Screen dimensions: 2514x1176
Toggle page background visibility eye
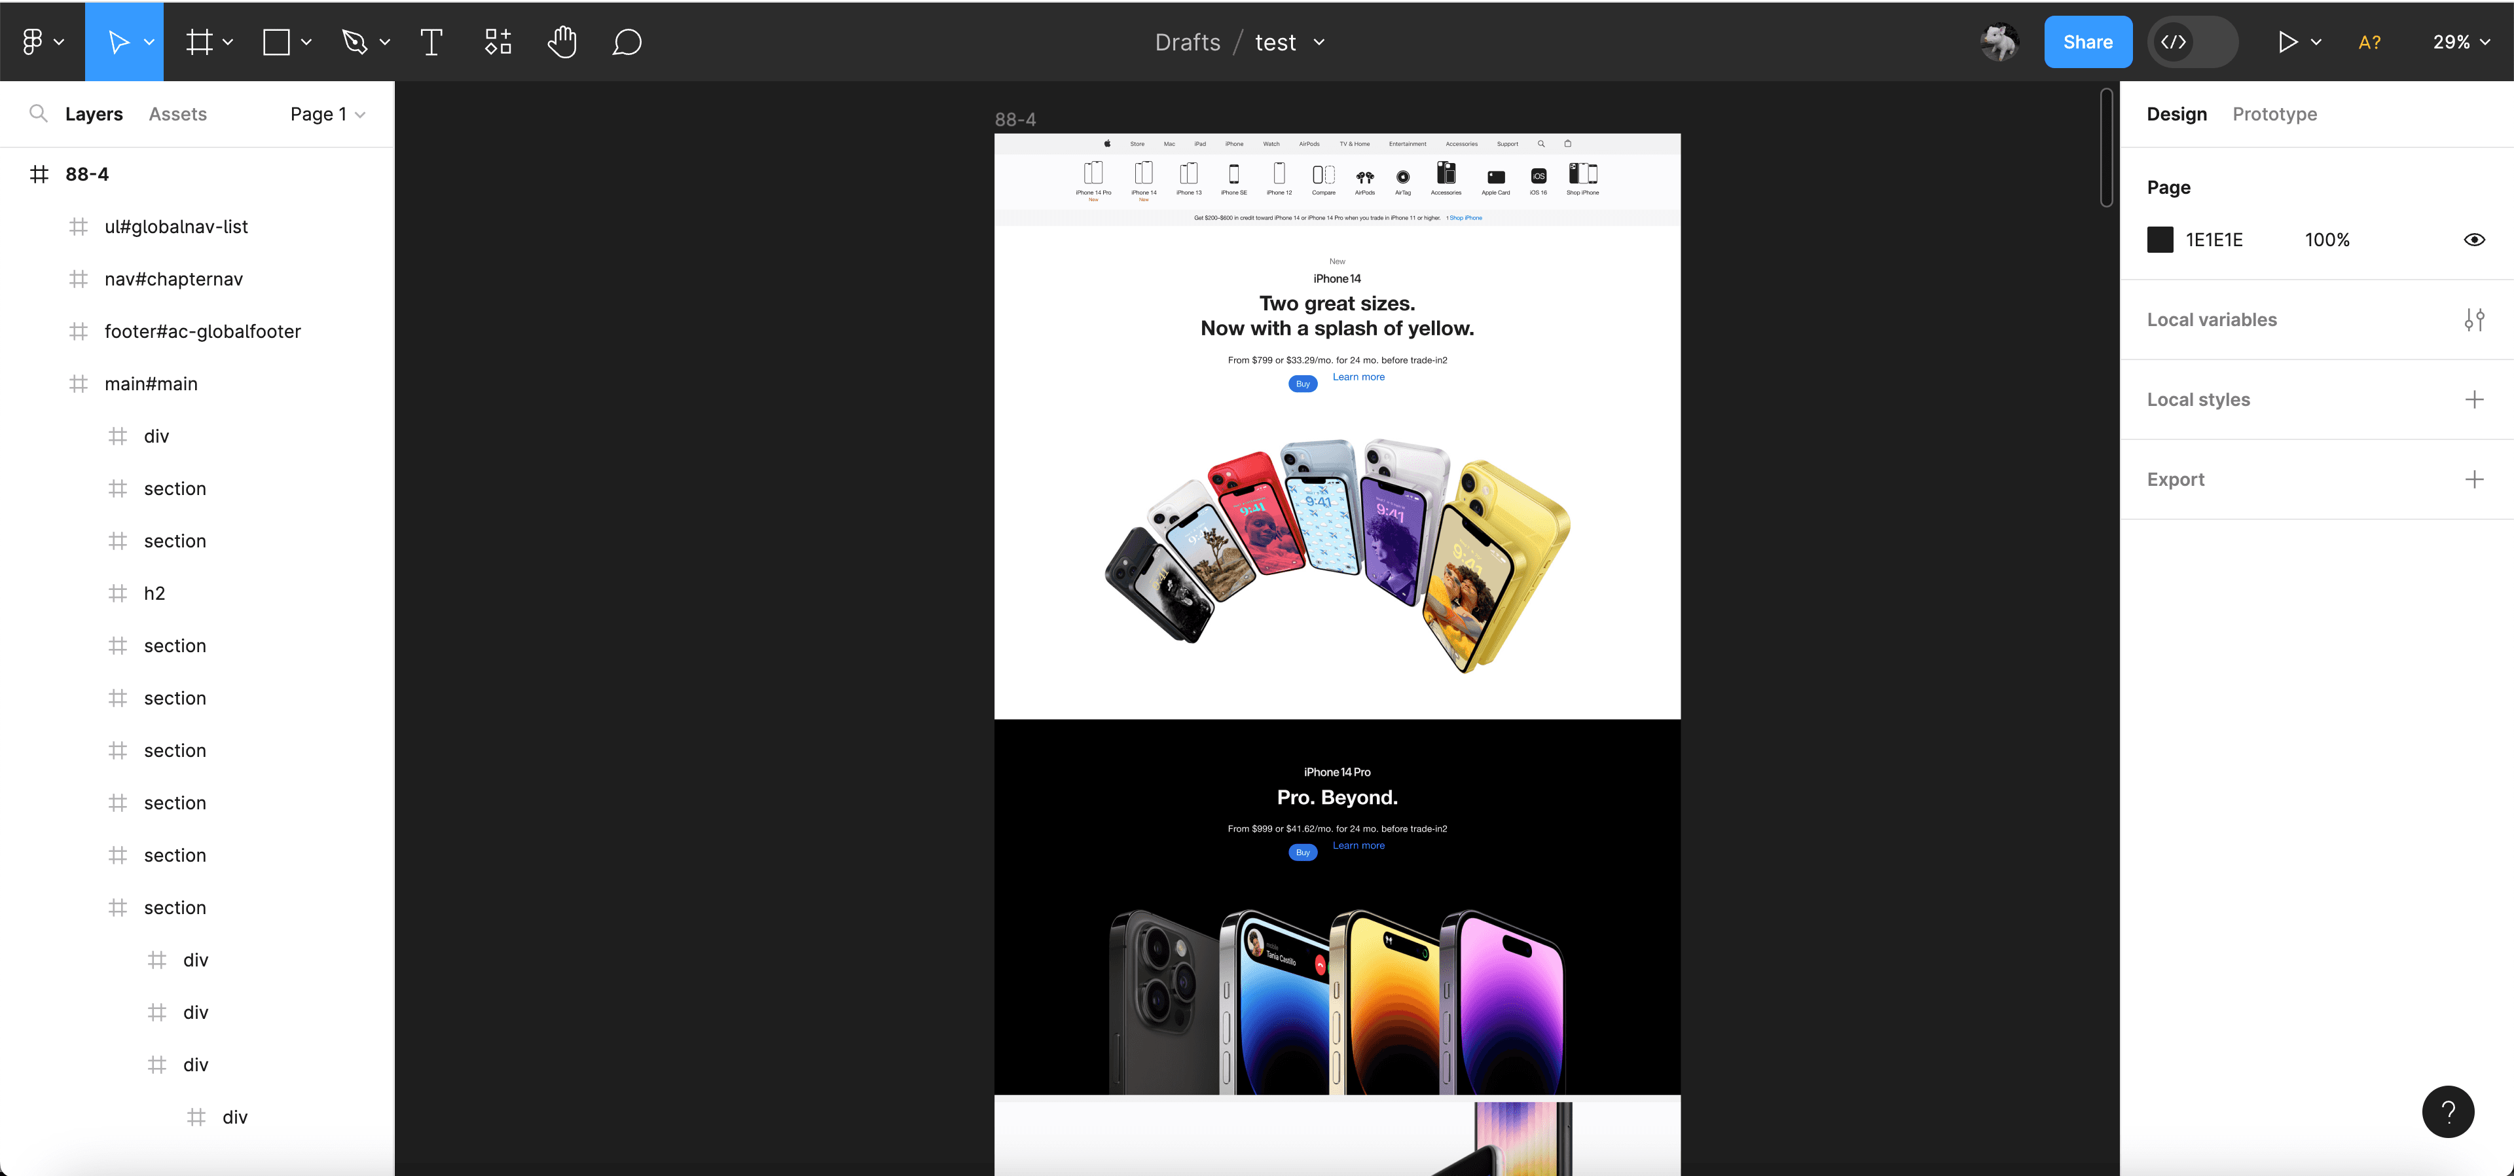click(x=2473, y=240)
